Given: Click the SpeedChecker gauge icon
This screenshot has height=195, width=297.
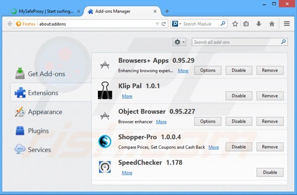Looking at the screenshot, I should pyautogui.click(x=105, y=167).
